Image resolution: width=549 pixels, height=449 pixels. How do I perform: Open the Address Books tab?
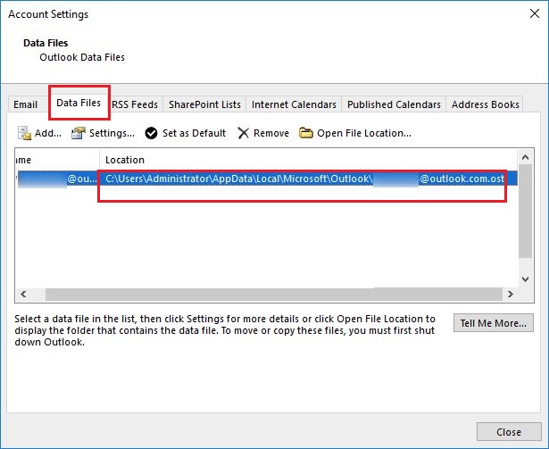coord(485,104)
